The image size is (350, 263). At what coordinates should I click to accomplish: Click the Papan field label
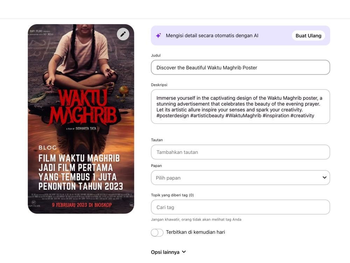[156, 166]
